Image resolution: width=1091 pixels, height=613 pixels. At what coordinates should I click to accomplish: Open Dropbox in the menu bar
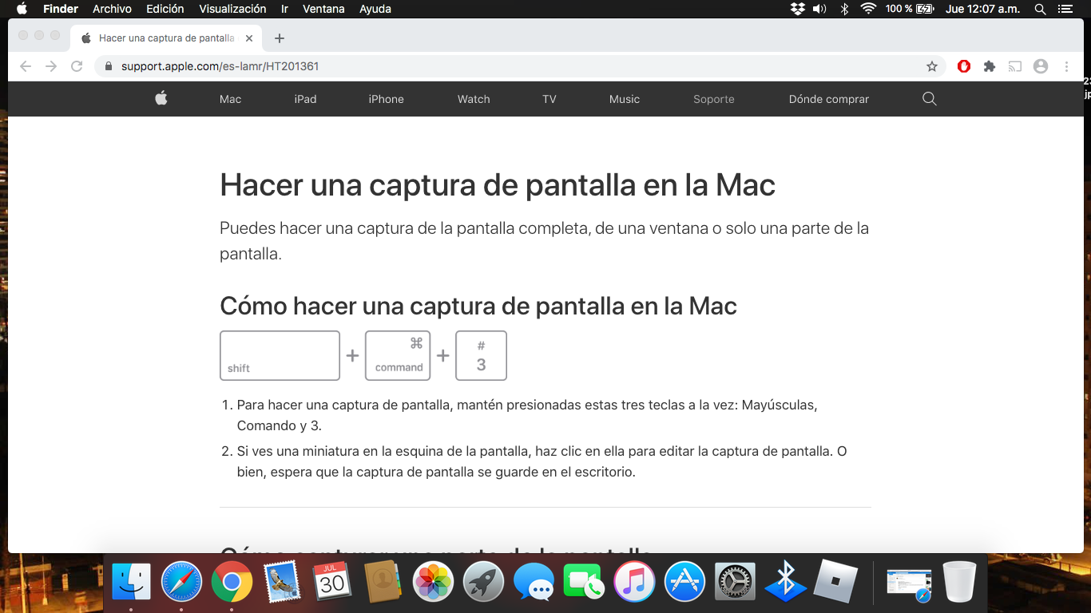pyautogui.click(x=797, y=9)
